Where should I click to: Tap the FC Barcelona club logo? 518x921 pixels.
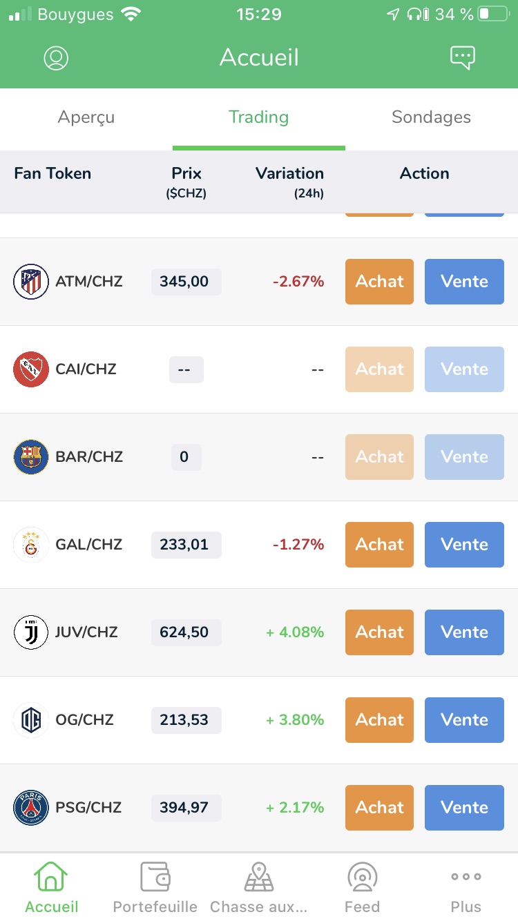tap(31, 457)
